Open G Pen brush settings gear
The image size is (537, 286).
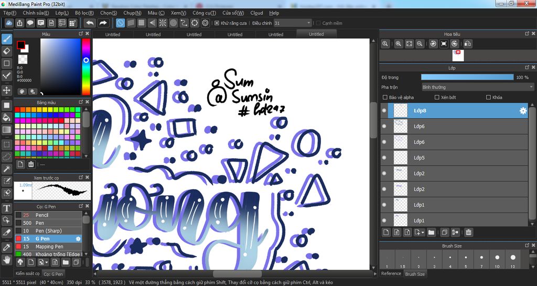(x=78, y=238)
